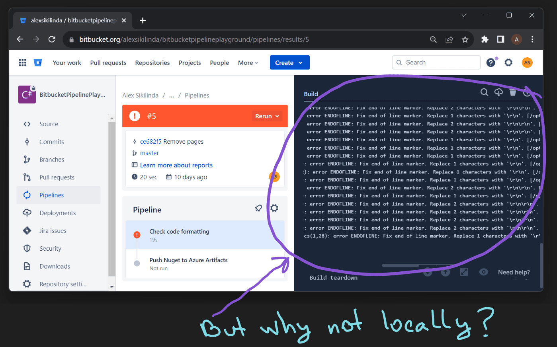Viewport: 557px width, 347px height.
Task: Expand the Build teardown log section
Action: click(334, 278)
